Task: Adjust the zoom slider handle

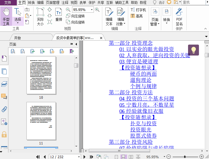Action: pos(185,156)
